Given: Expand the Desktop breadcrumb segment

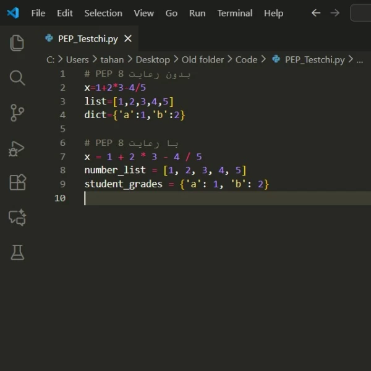Looking at the screenshot, I should pos(153,59).
